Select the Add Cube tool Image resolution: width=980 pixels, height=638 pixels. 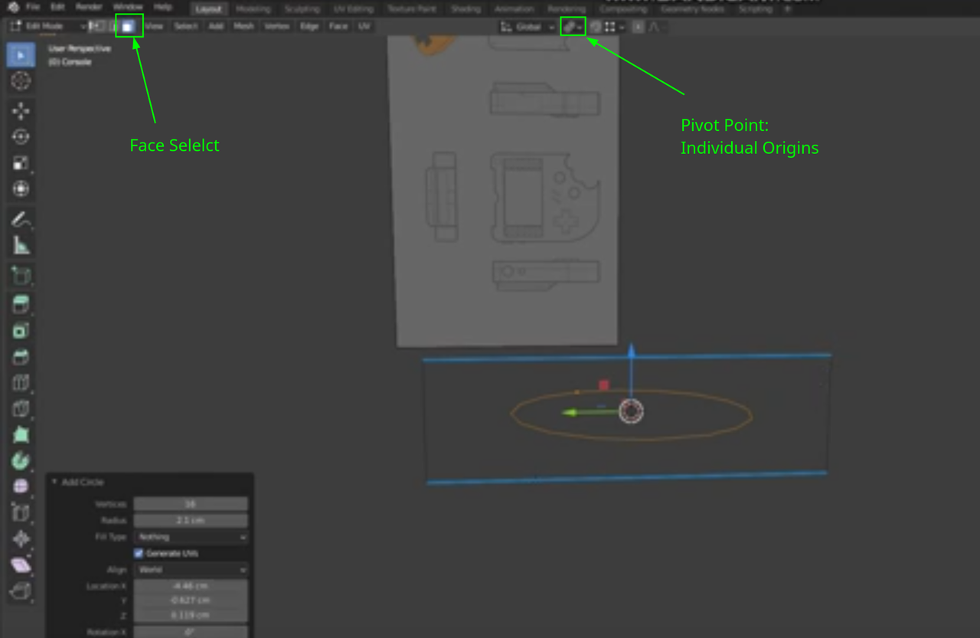tap(21, 276)
